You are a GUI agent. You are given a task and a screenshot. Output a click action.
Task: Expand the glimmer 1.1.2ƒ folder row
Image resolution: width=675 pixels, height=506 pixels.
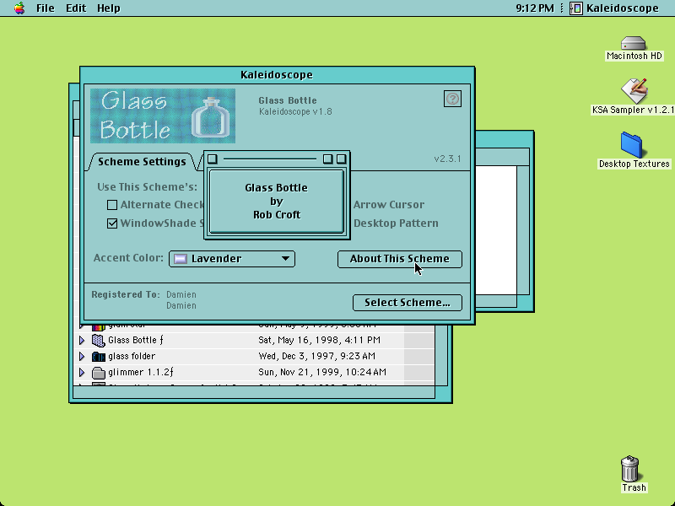tap(82, 372)
